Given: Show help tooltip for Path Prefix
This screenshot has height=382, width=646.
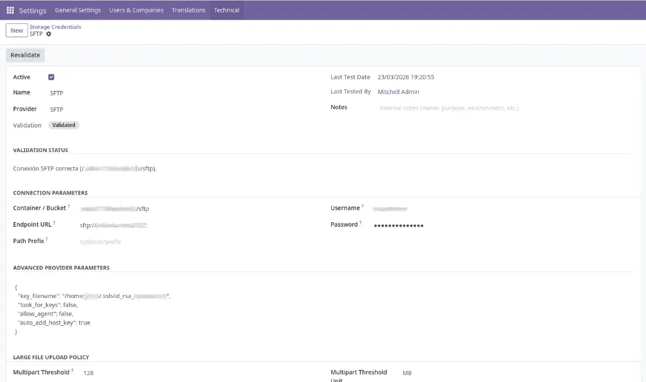Looking at the screenshot, I should (x=47, y=239).
